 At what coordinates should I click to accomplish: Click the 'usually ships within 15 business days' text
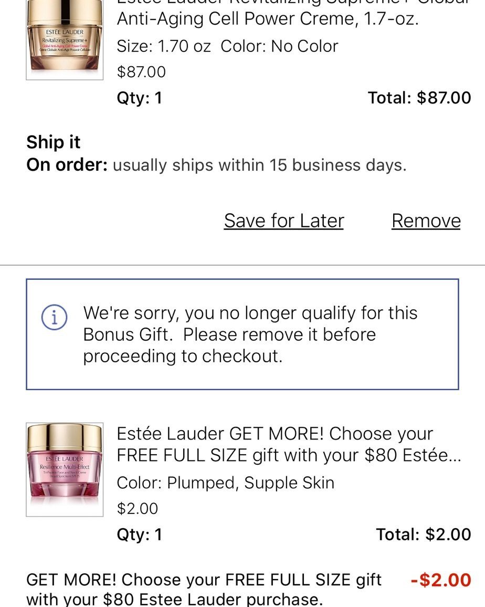tap(260, 165)
